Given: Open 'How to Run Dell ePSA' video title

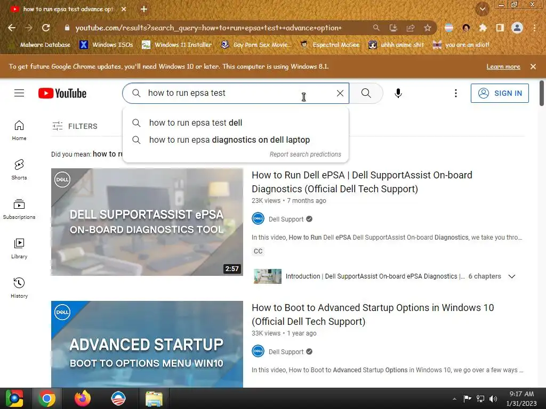Looking at the screenshot, I should pos(362,182).
